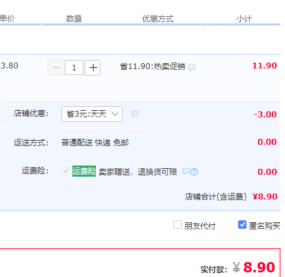The height and width of the screenshot is (277, 285).
Task: Click the question mark help icon for 运费险
Action: [x=194, y=172]
